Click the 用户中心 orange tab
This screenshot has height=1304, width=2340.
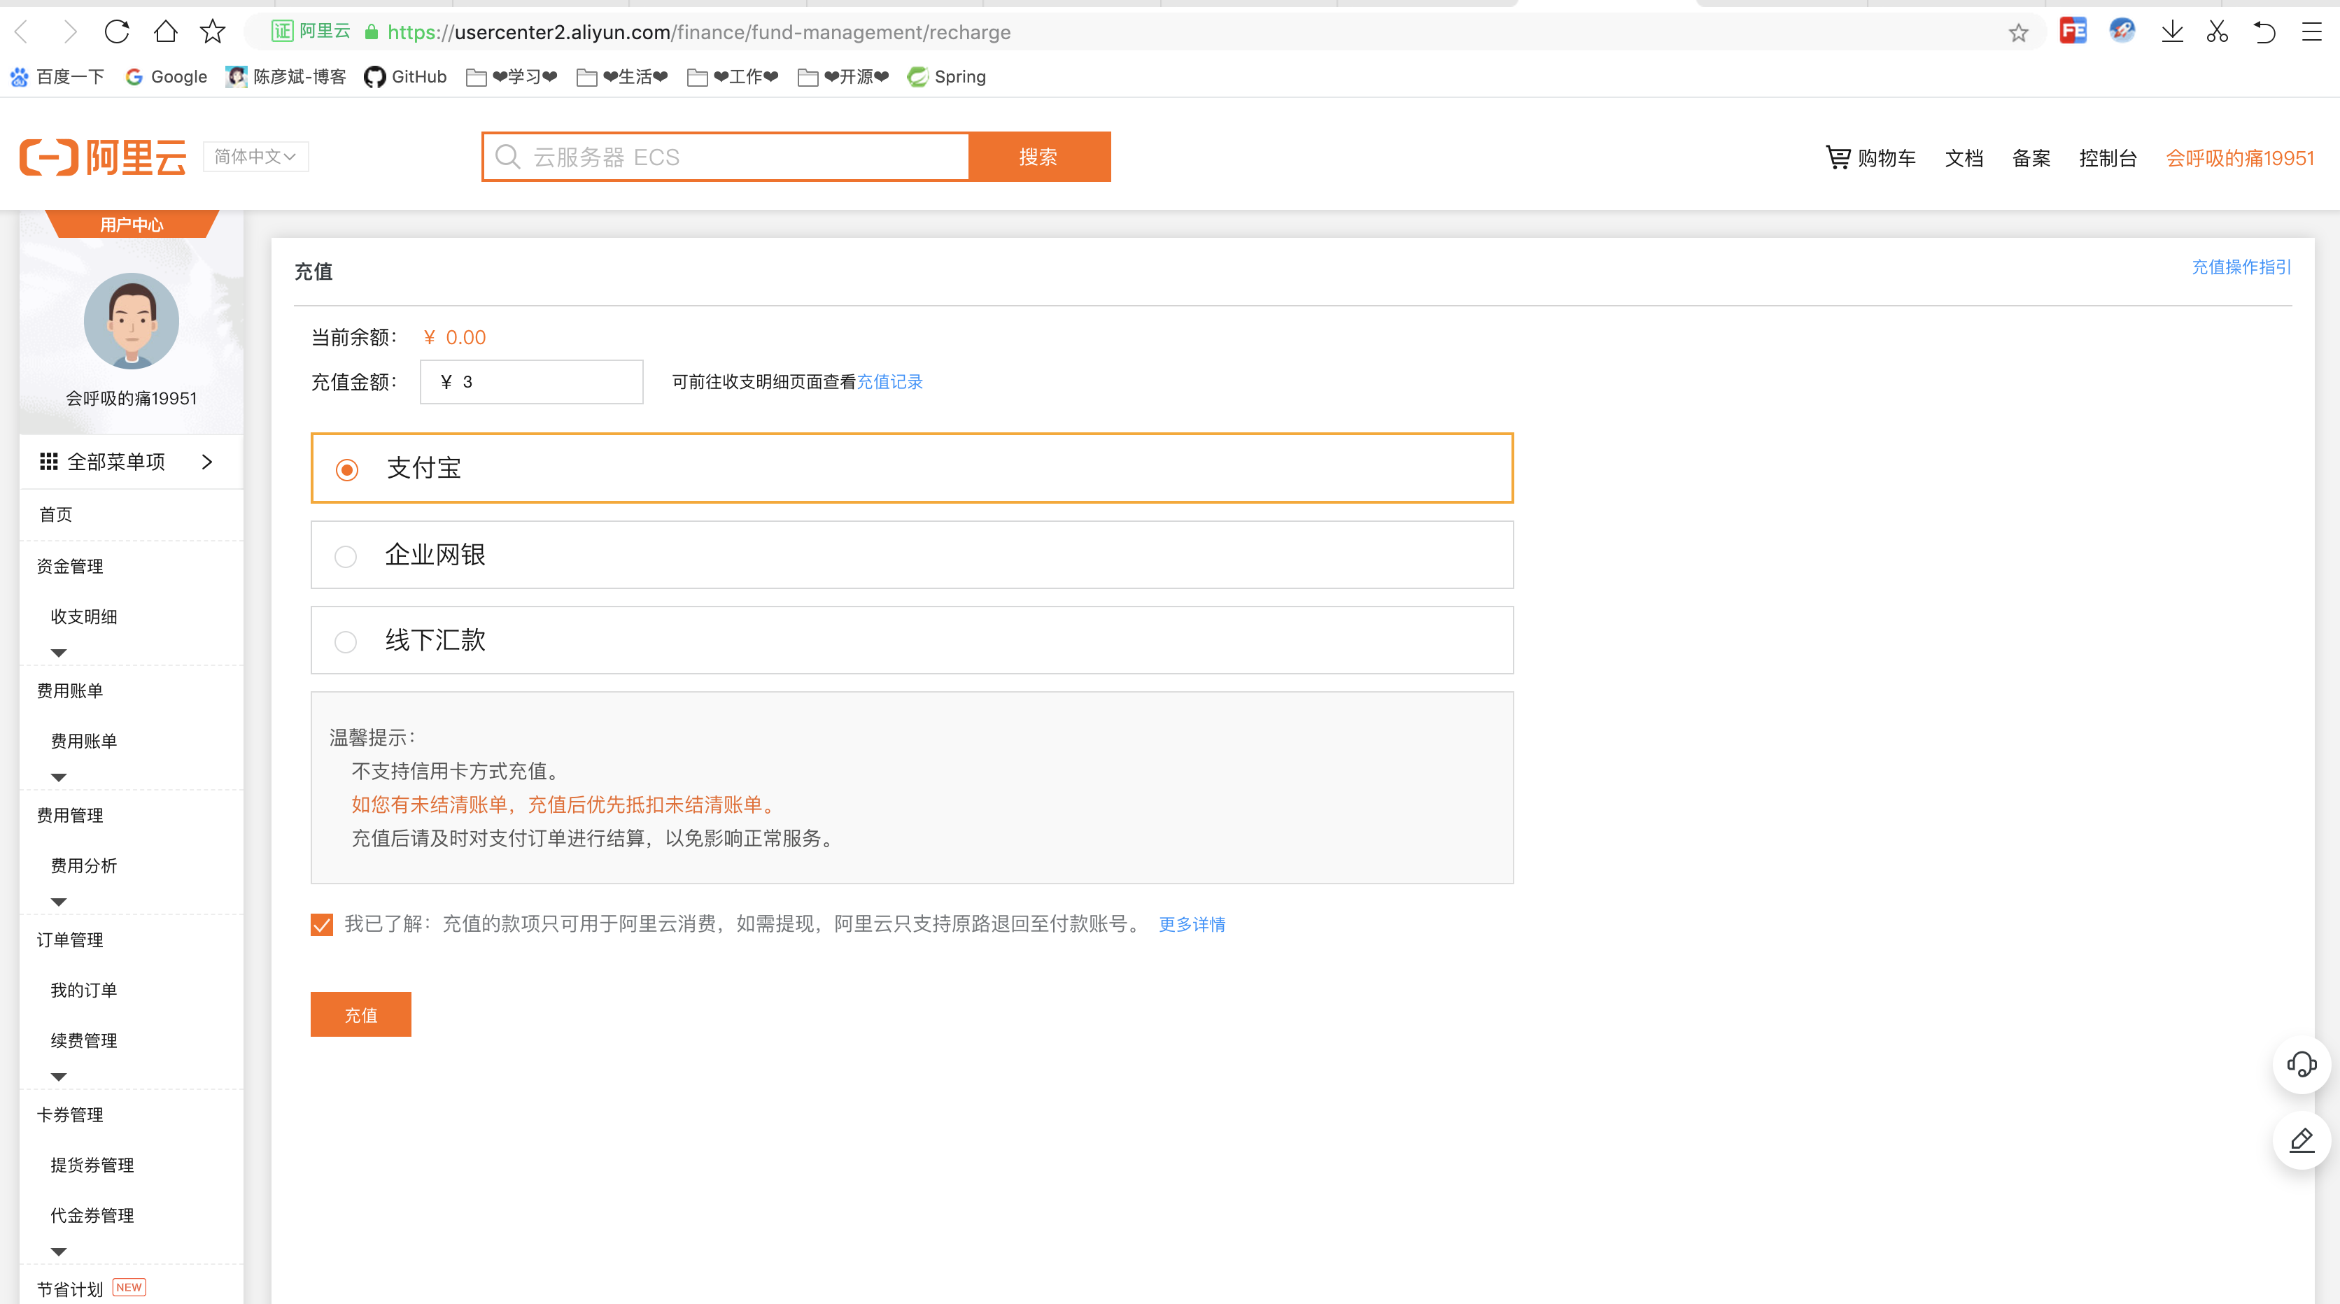[x=132, y=225]
